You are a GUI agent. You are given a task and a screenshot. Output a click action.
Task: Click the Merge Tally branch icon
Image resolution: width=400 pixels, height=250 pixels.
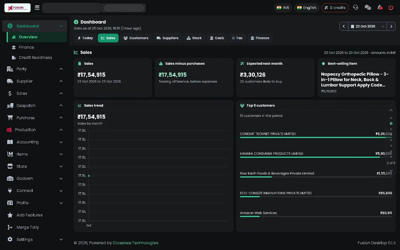(x=10, y=227)
